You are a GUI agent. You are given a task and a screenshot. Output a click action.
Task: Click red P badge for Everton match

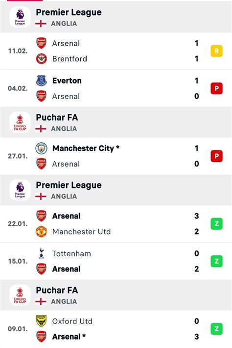point(216,88)
